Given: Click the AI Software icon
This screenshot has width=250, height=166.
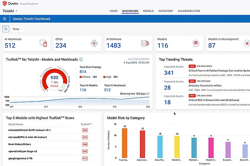Looking at the screenshot, I should point(145,43).
